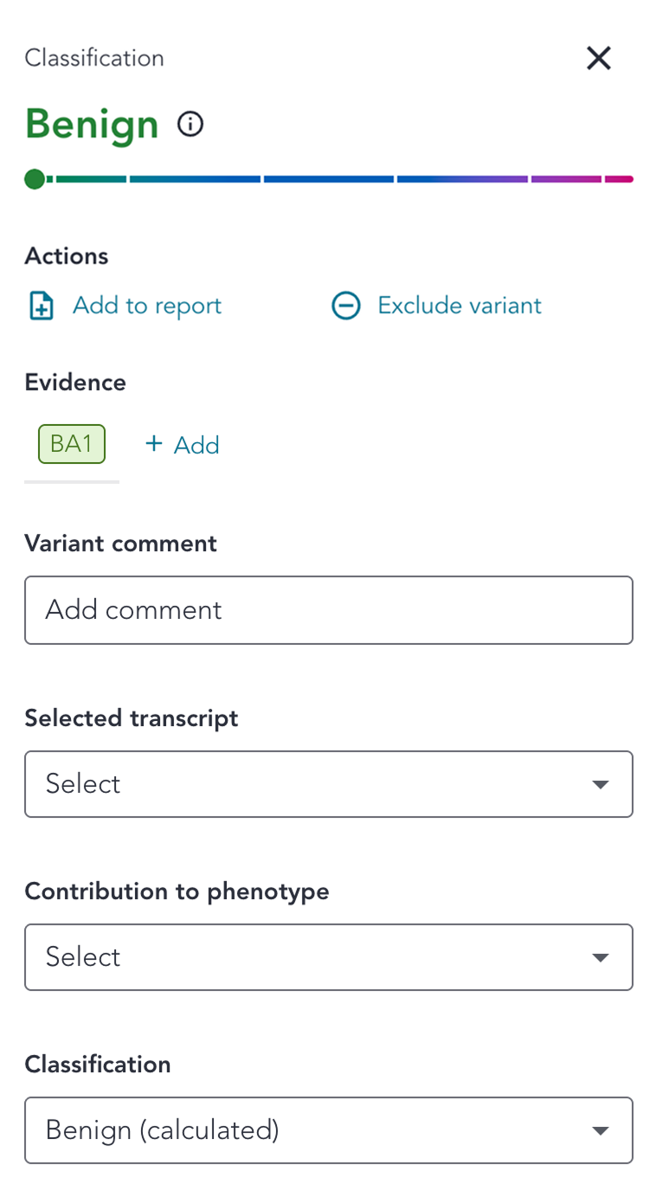
Task: Click the plus icon in Evidence section
Action: pos(154,444)
